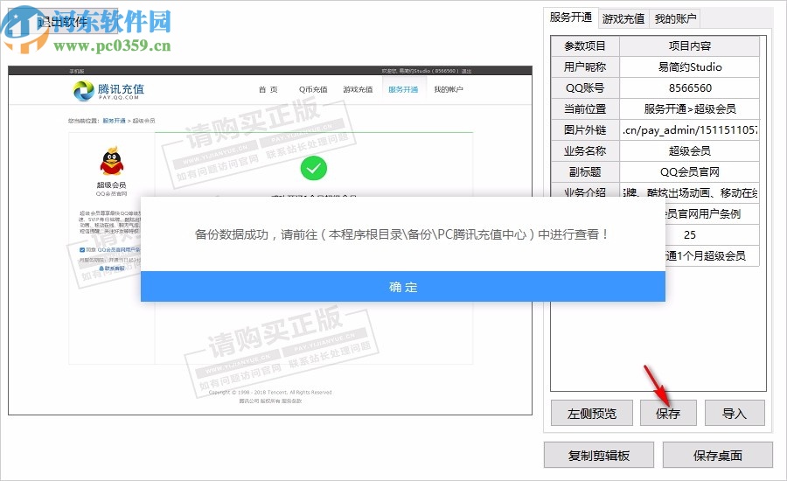
Task: Edit the QQ账号 value 8566560
Action: pos(690,87)
